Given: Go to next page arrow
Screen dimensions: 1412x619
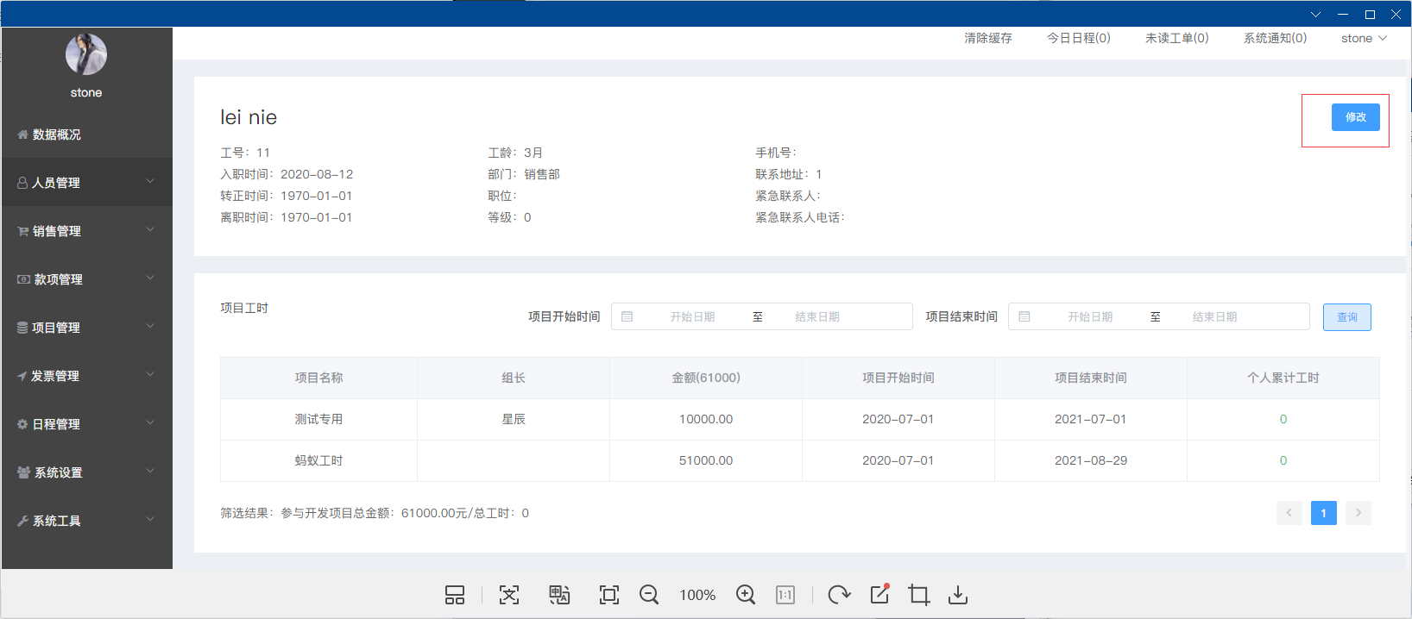Looking at the screenshot, I should (x=1358, y=513).
